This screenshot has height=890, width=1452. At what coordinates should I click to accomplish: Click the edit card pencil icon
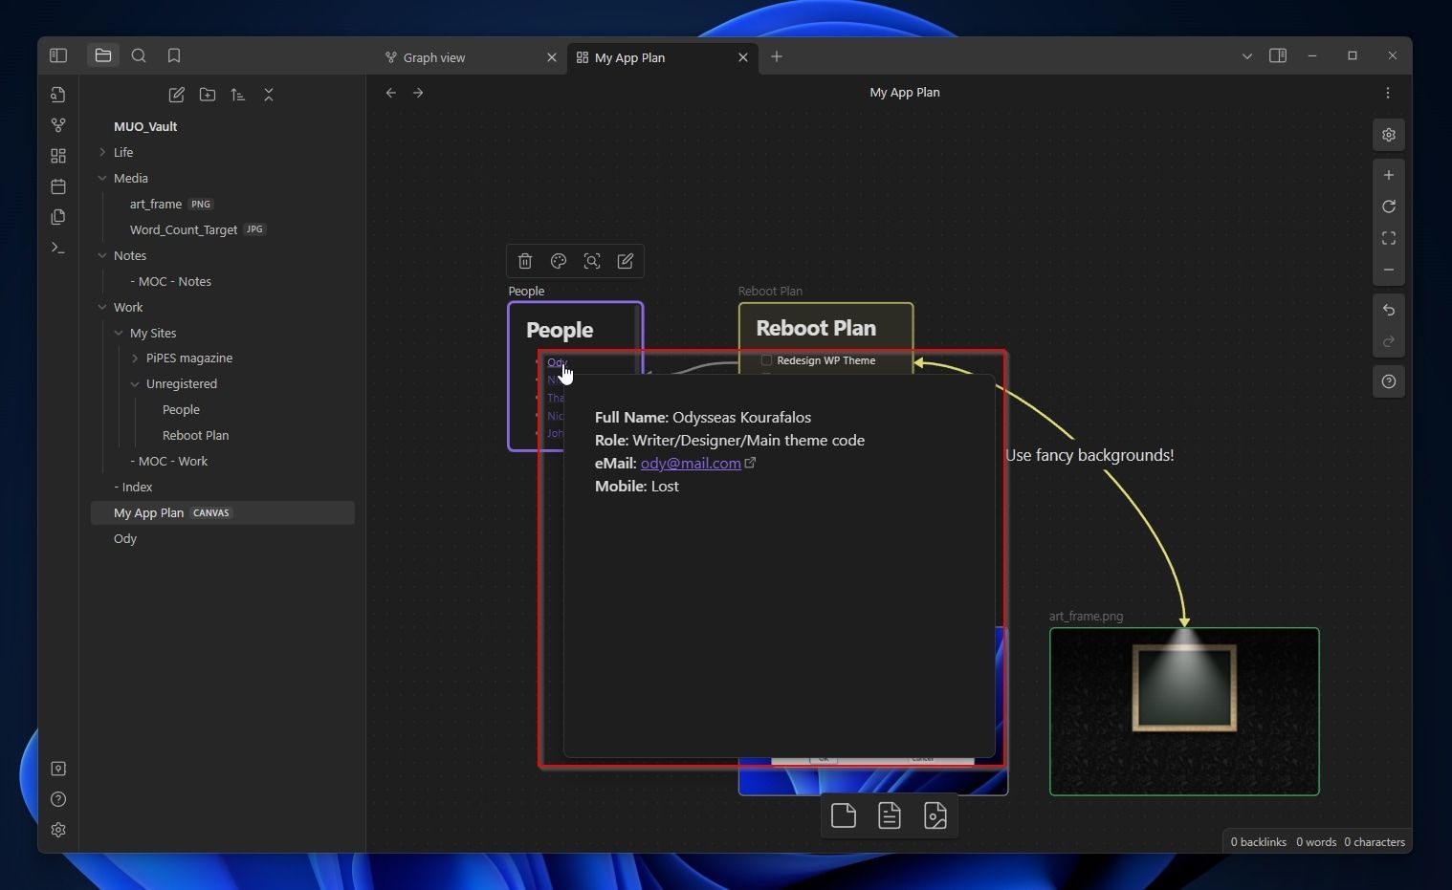626,261
